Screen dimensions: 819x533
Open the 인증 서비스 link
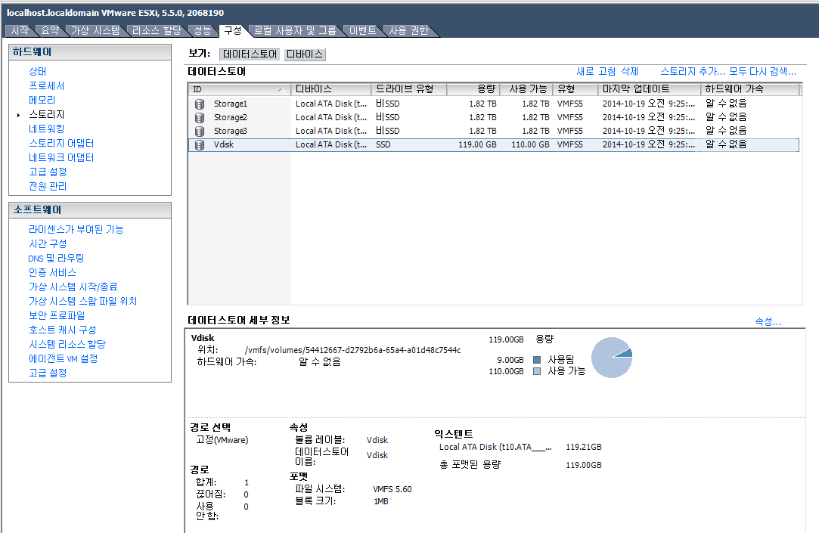(52, 272)
